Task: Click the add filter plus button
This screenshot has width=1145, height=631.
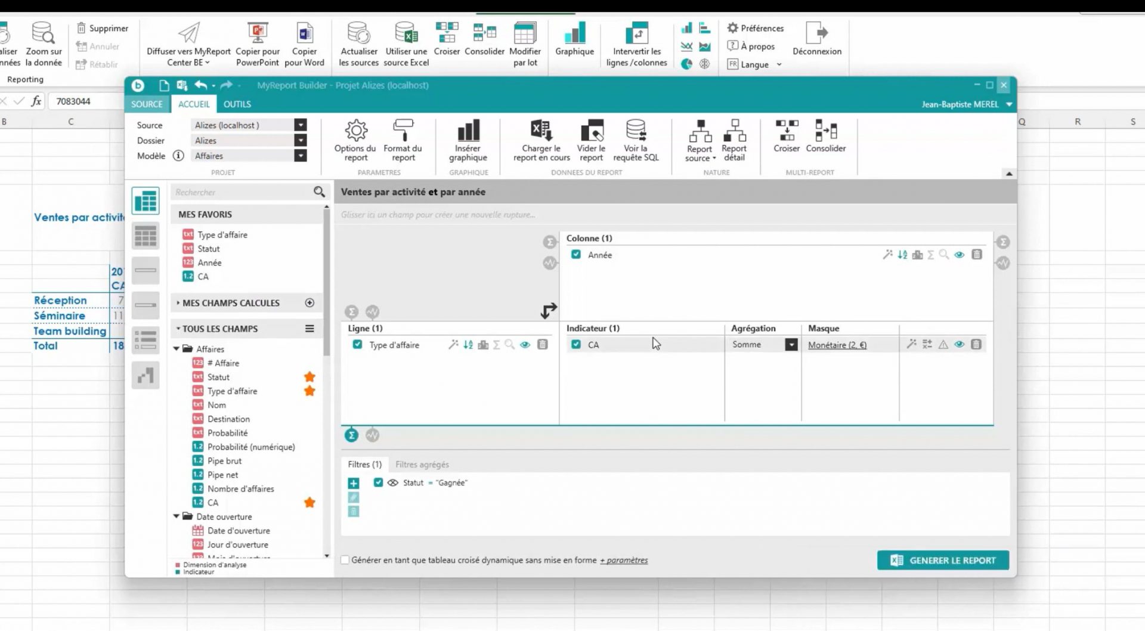Action: coord(354,484)
